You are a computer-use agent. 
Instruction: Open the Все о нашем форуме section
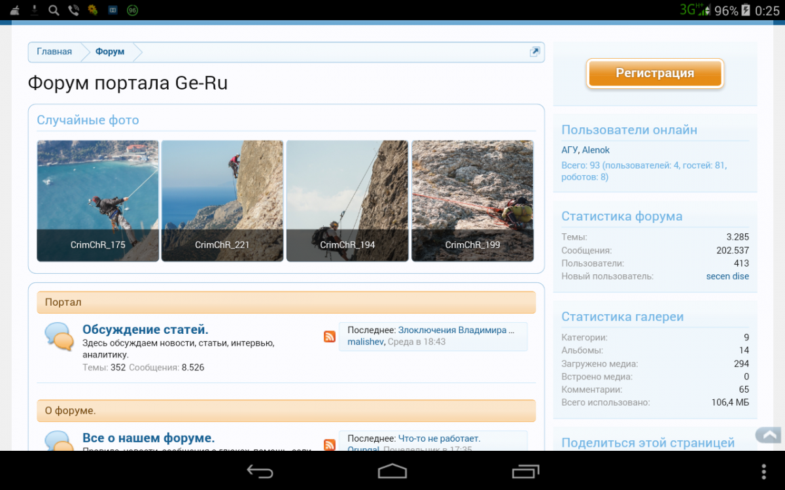tap(148, 438)
